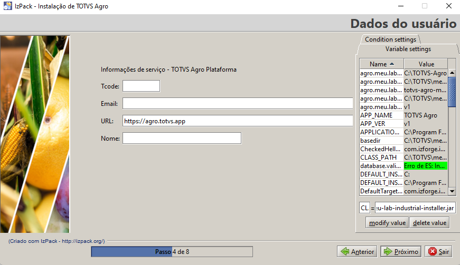Click the value field ending installer.jar
The image size is (460, 265).
coord(415,208)
